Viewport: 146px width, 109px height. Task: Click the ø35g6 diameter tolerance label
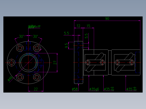coord(94,89)
